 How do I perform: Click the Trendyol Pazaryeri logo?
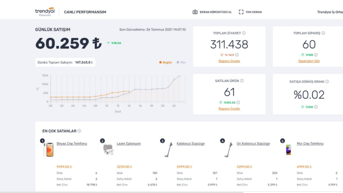[x=45, y=12]
